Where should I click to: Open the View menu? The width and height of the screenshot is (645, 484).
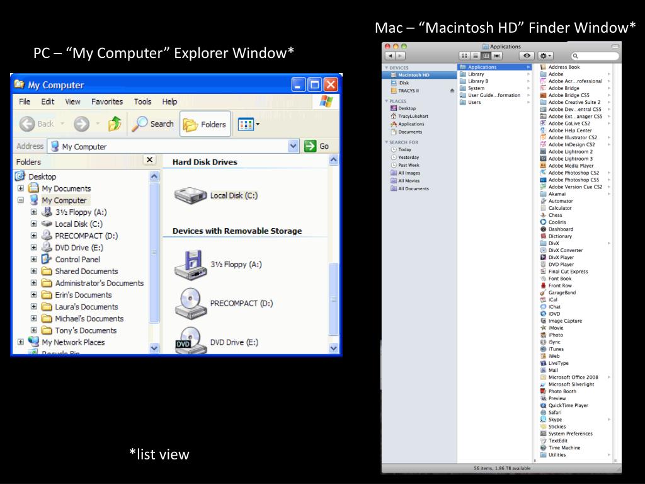click(x=73, y=101)
